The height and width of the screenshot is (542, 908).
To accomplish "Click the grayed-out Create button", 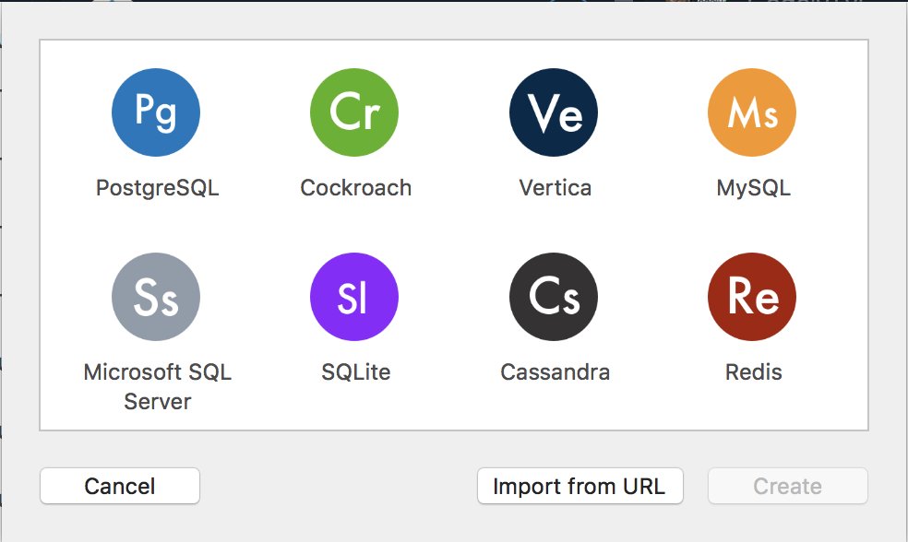I will [x=787, y=486].
